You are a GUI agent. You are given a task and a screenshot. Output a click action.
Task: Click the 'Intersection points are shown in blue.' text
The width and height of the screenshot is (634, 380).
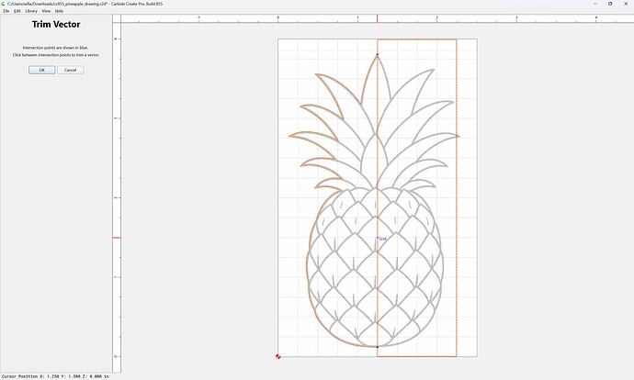pyautogui.click(x=55, y=48)
